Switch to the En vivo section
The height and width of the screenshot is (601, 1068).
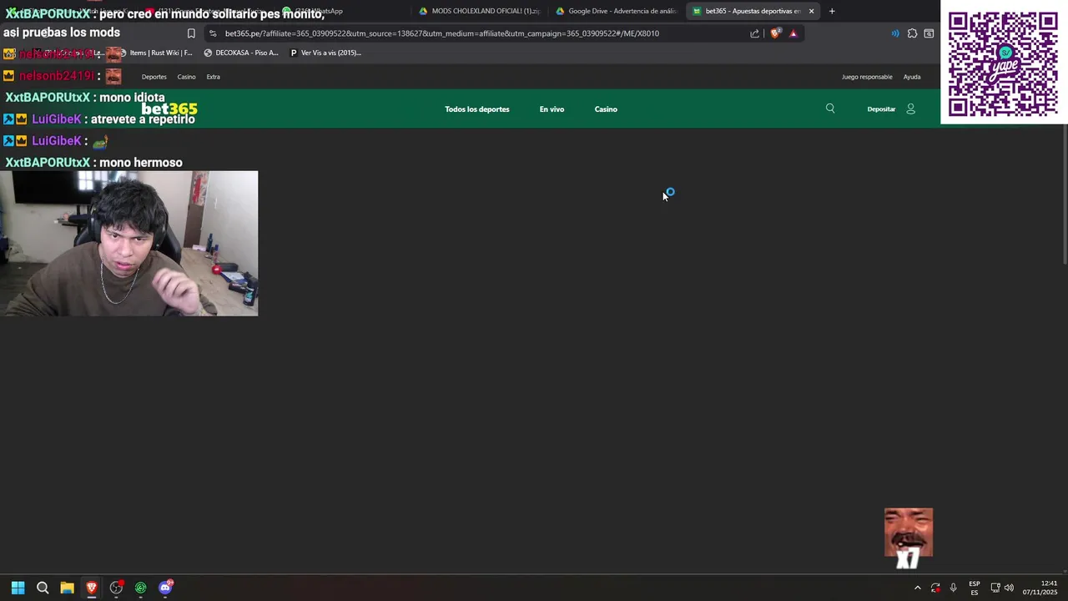552,109
